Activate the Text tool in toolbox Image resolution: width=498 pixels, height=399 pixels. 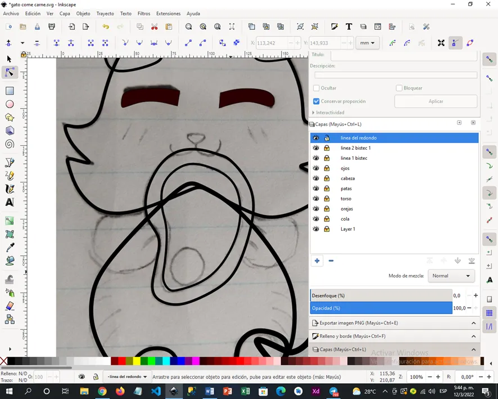pyautogui.click(x=10, y=202)
